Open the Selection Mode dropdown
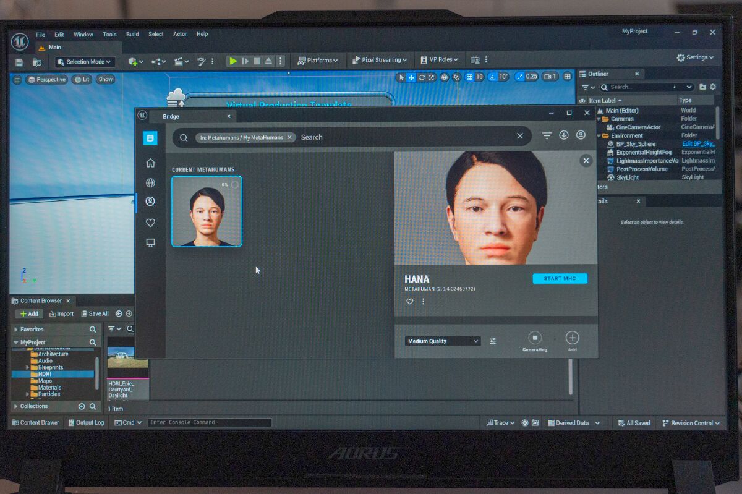Screen dimensions: 742x494 coord(85,62)
